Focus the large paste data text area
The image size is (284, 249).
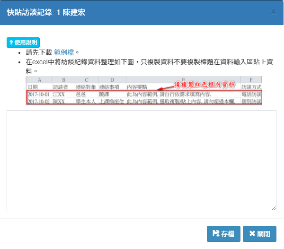[x=142, y=161]
